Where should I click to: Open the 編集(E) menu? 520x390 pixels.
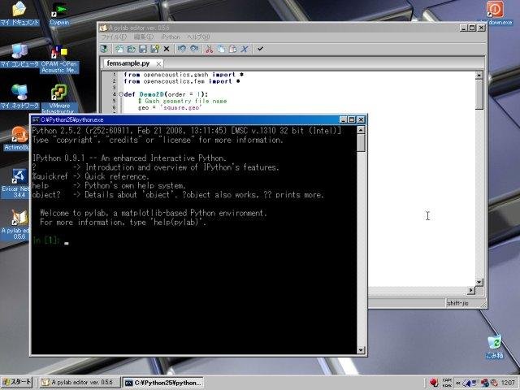tap(144, 37)
